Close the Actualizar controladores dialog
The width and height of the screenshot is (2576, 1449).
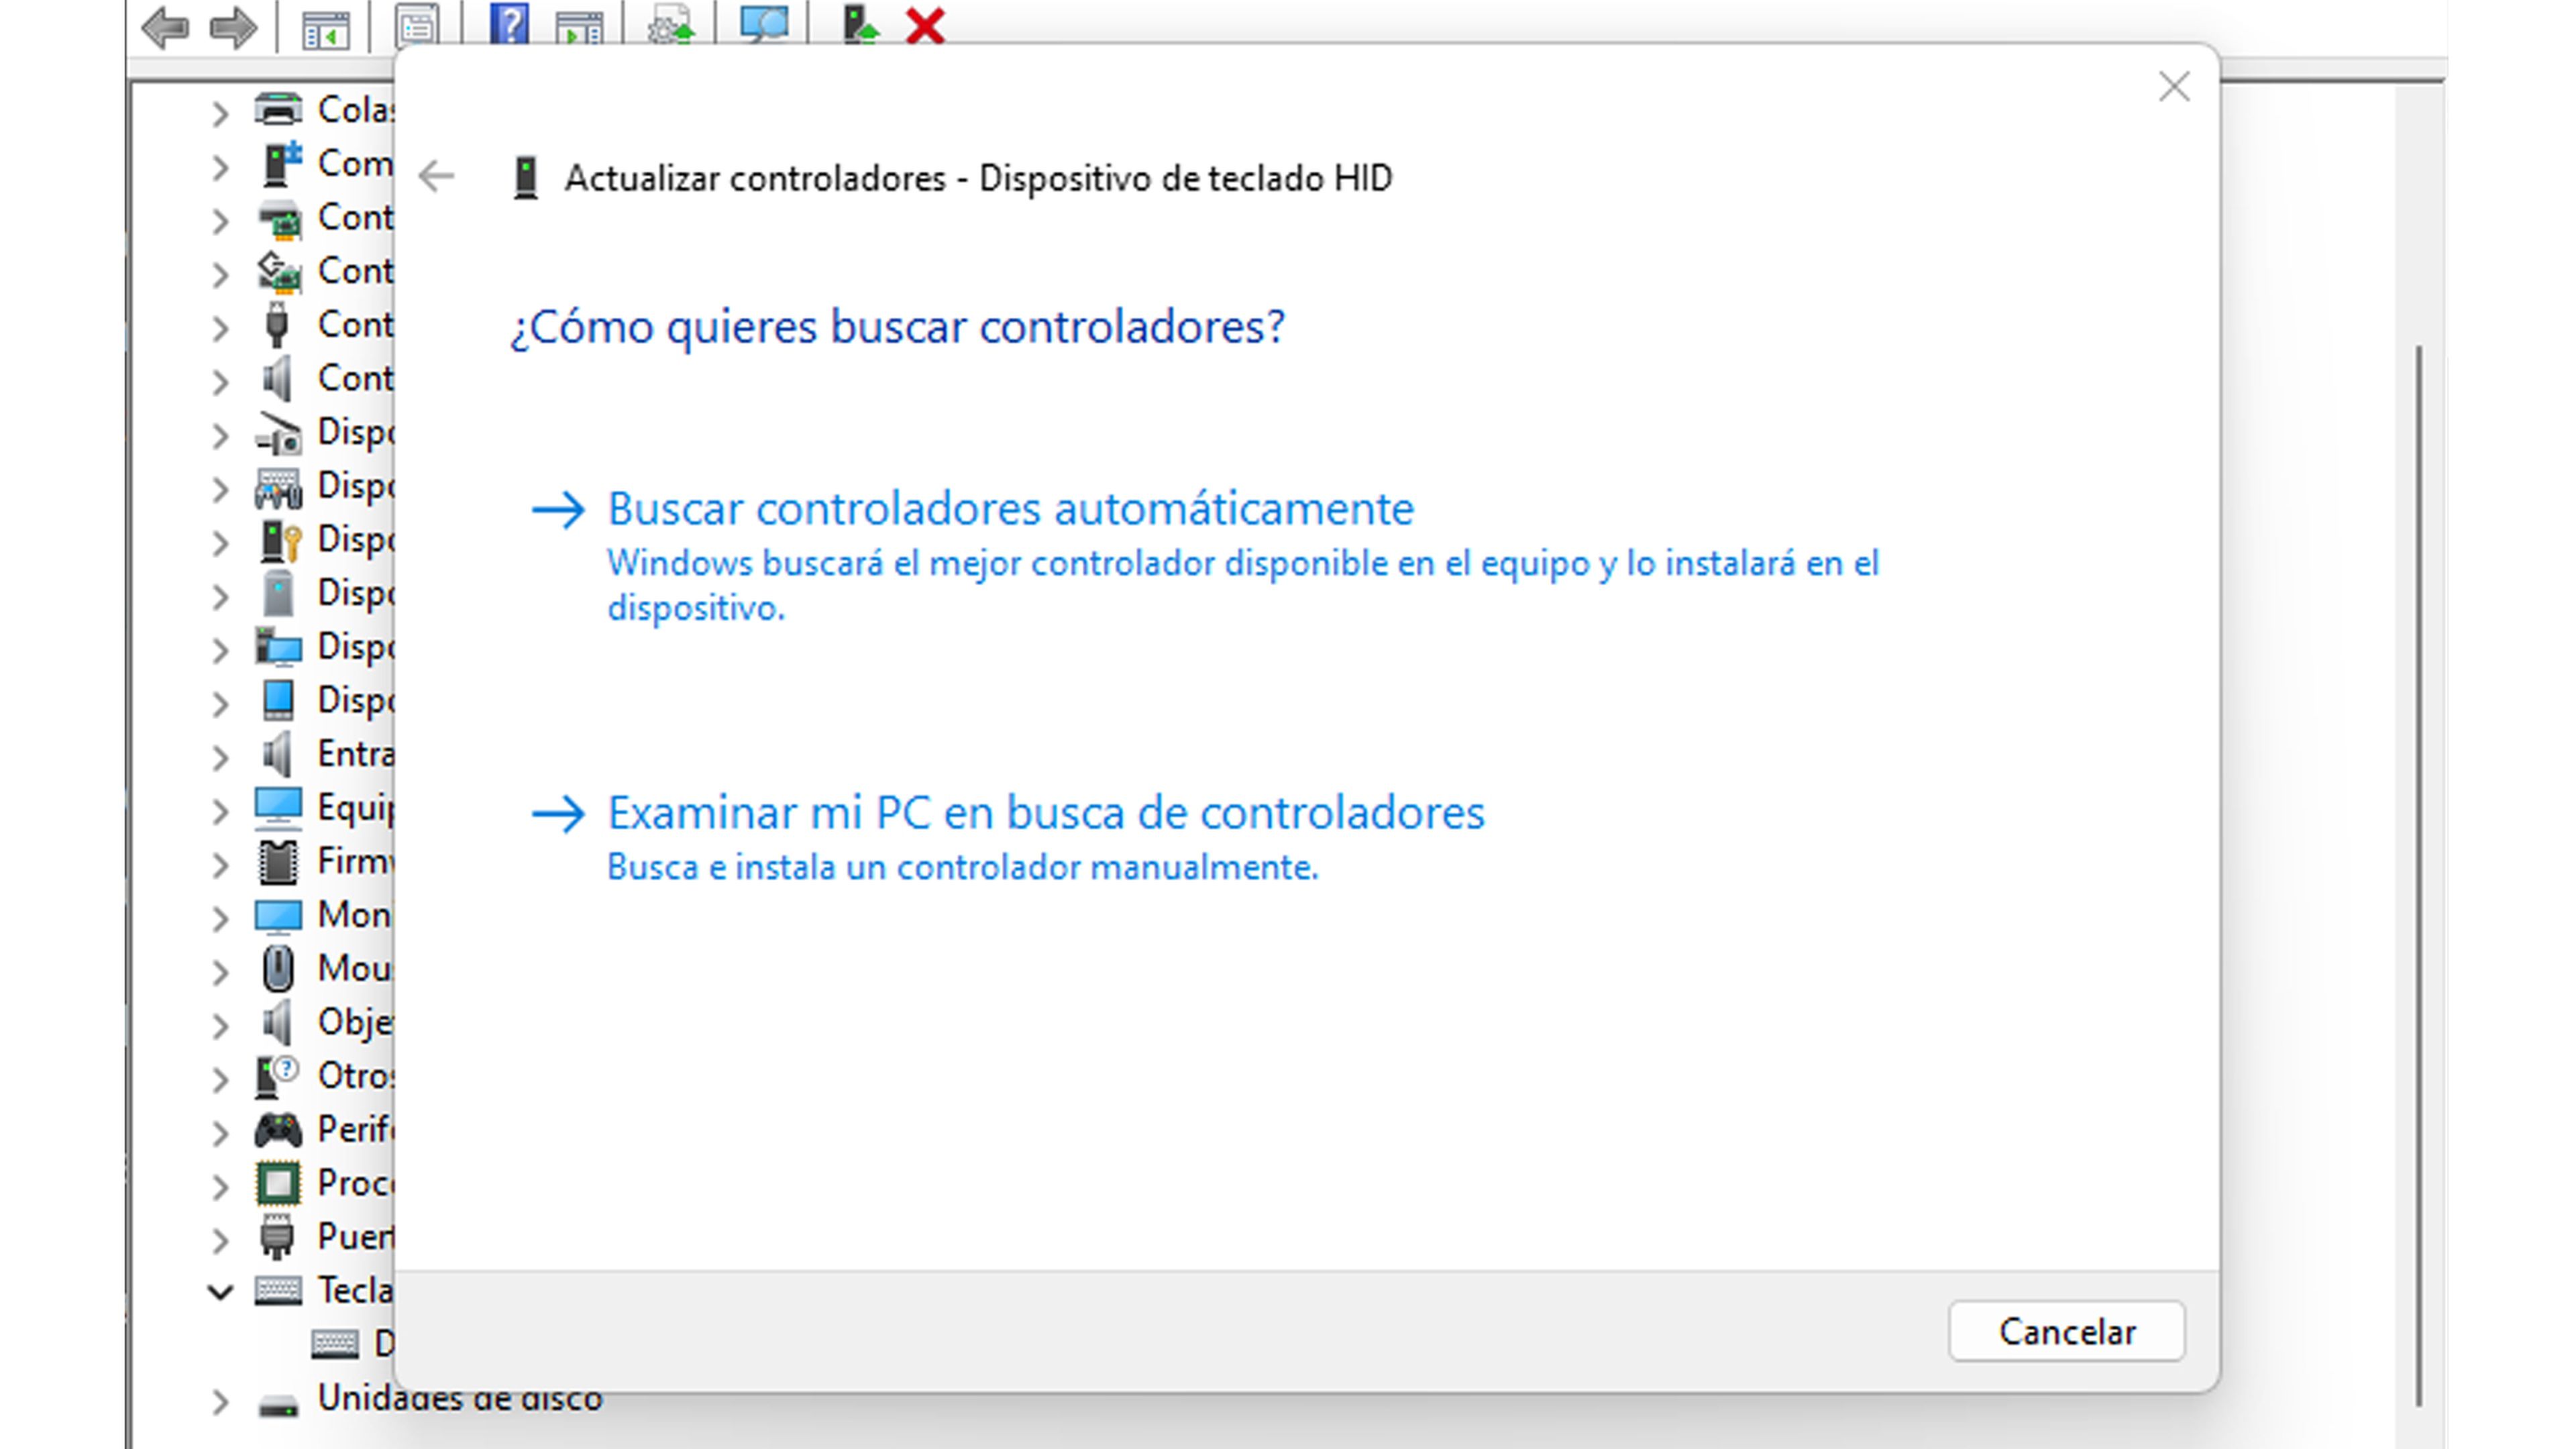tap(2174, 87)
